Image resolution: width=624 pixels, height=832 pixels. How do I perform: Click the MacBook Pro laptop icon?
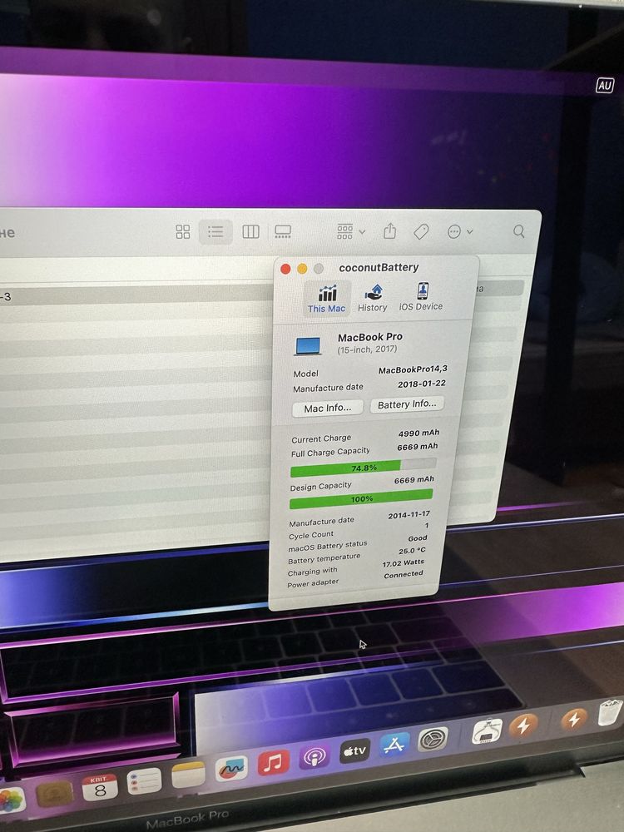pos(308,346)
